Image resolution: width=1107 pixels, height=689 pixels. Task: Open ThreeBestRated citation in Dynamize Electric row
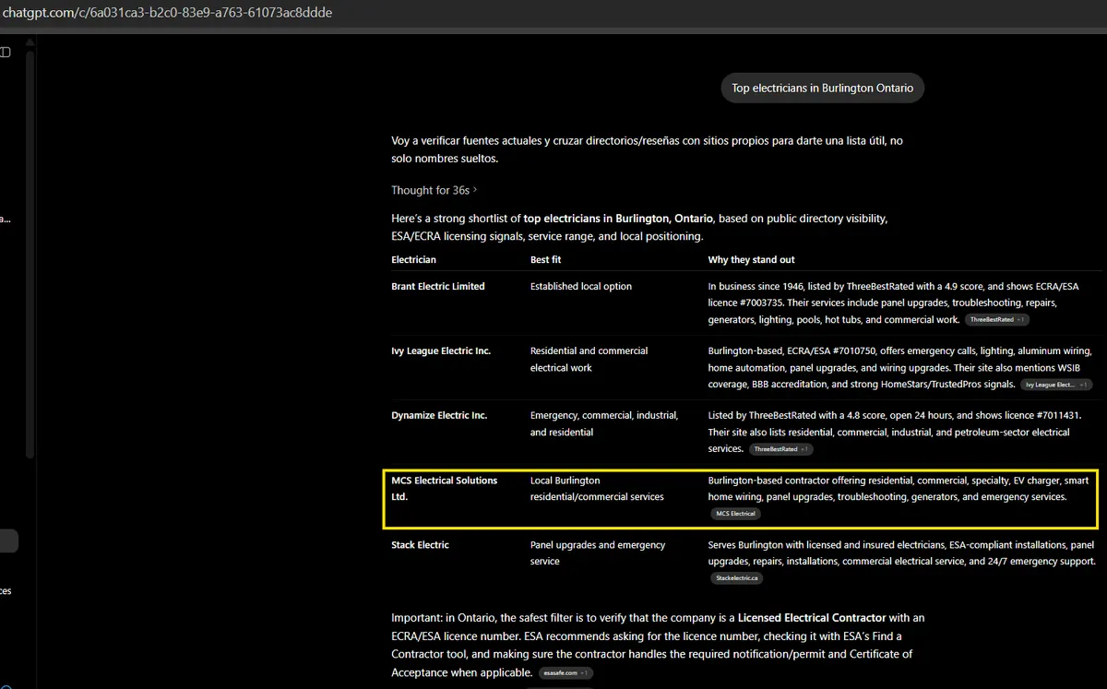(x=781, y=449)
